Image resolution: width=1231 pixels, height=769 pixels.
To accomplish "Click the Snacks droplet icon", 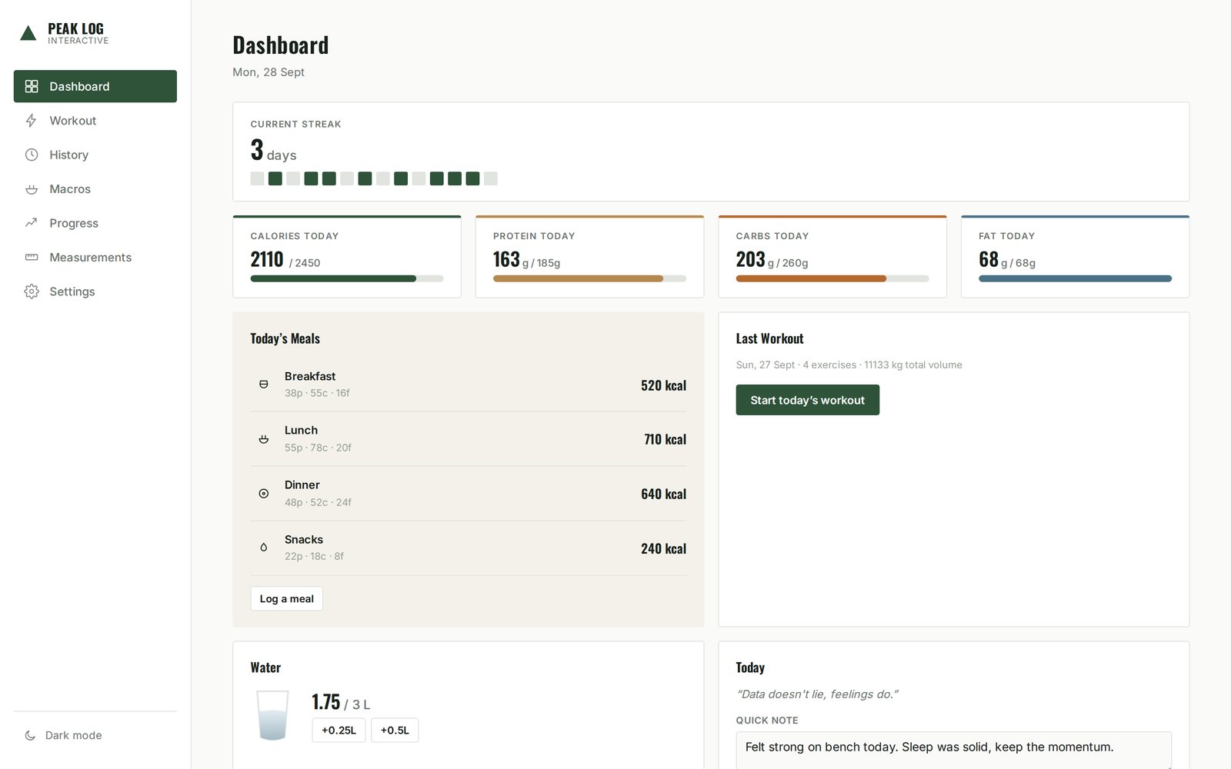I will tap(264, 548).
